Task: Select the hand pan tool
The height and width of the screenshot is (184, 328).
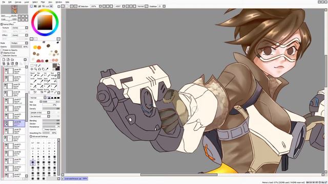Action: (x=43, y=69)
